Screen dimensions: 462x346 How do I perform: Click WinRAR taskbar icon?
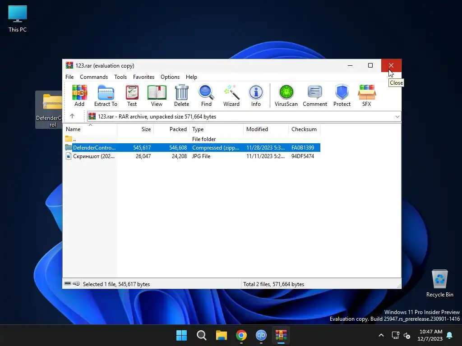point(281,335)
